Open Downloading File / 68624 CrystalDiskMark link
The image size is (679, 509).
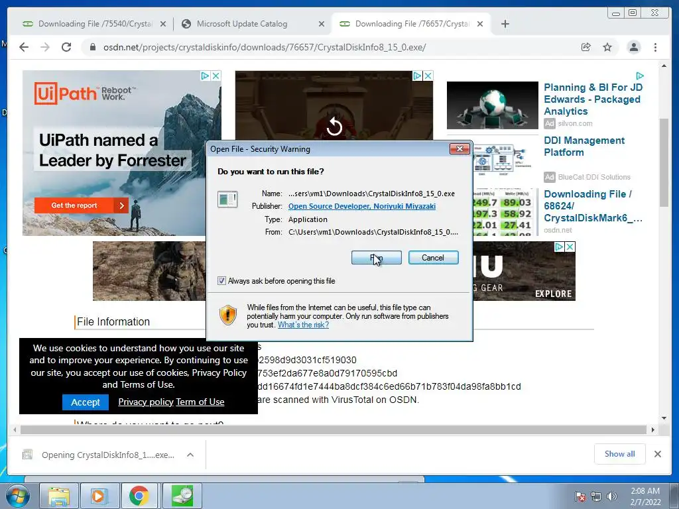[x=593, y=206]
